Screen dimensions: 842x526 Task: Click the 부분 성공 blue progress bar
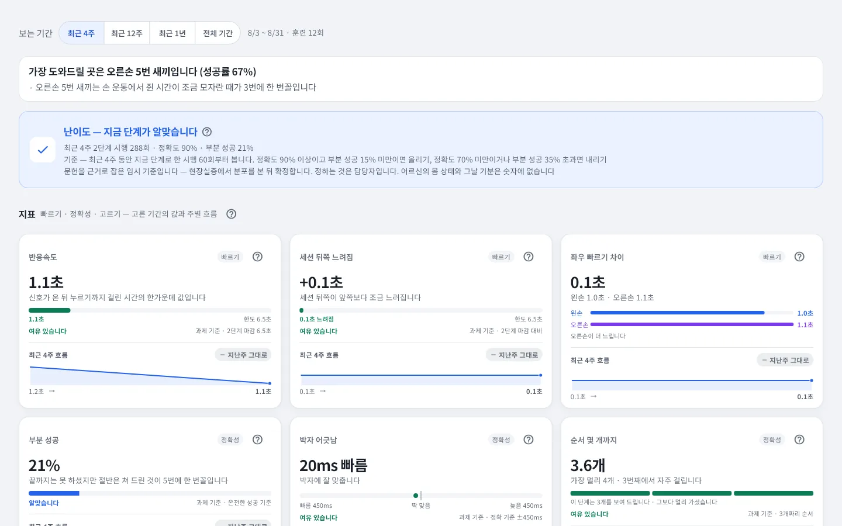(54, 493)
